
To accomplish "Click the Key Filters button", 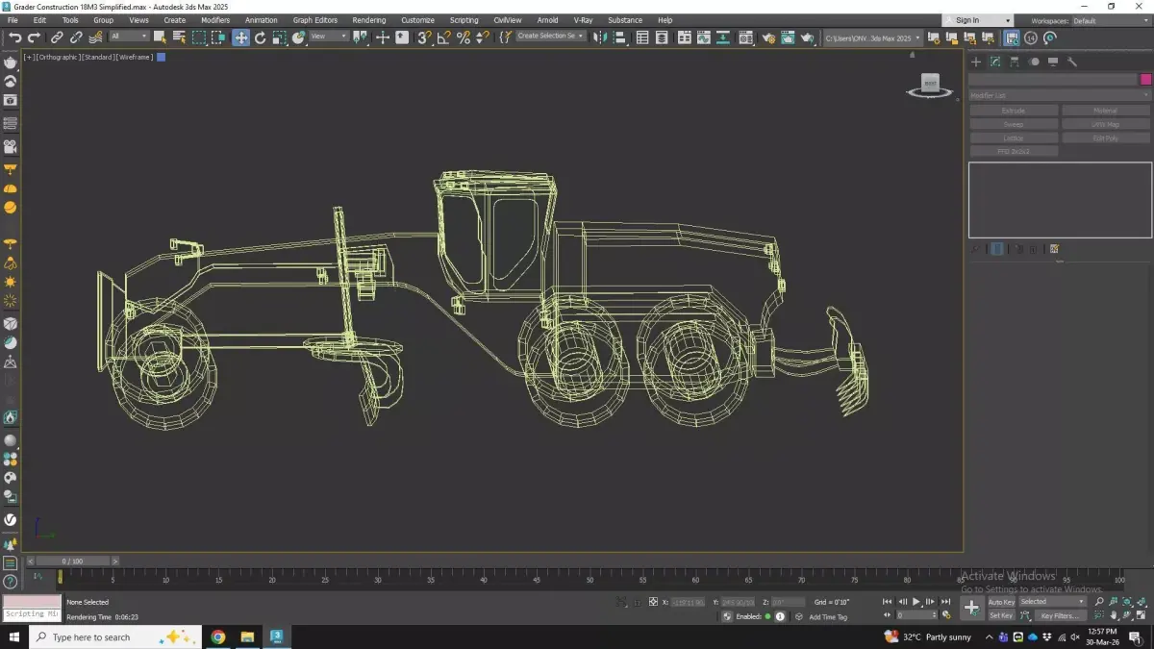I will [x=1059, y=615].
